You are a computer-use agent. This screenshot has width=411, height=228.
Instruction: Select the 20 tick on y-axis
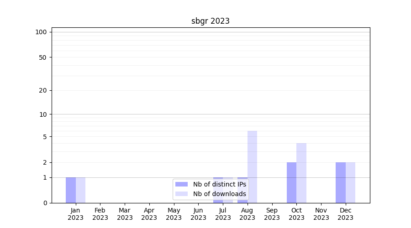[x=43, y=90]
